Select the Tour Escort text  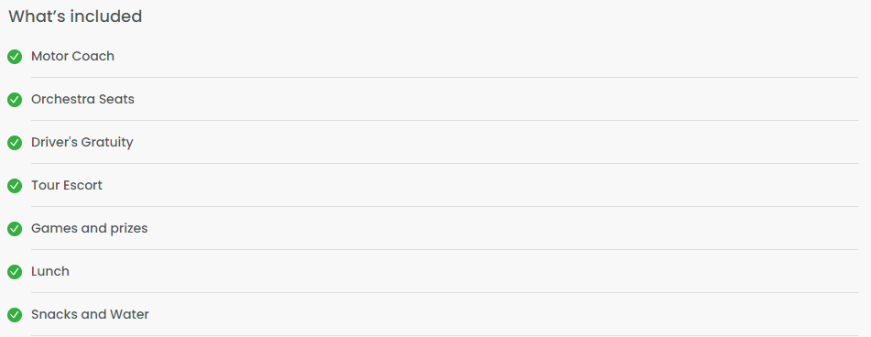67,185
